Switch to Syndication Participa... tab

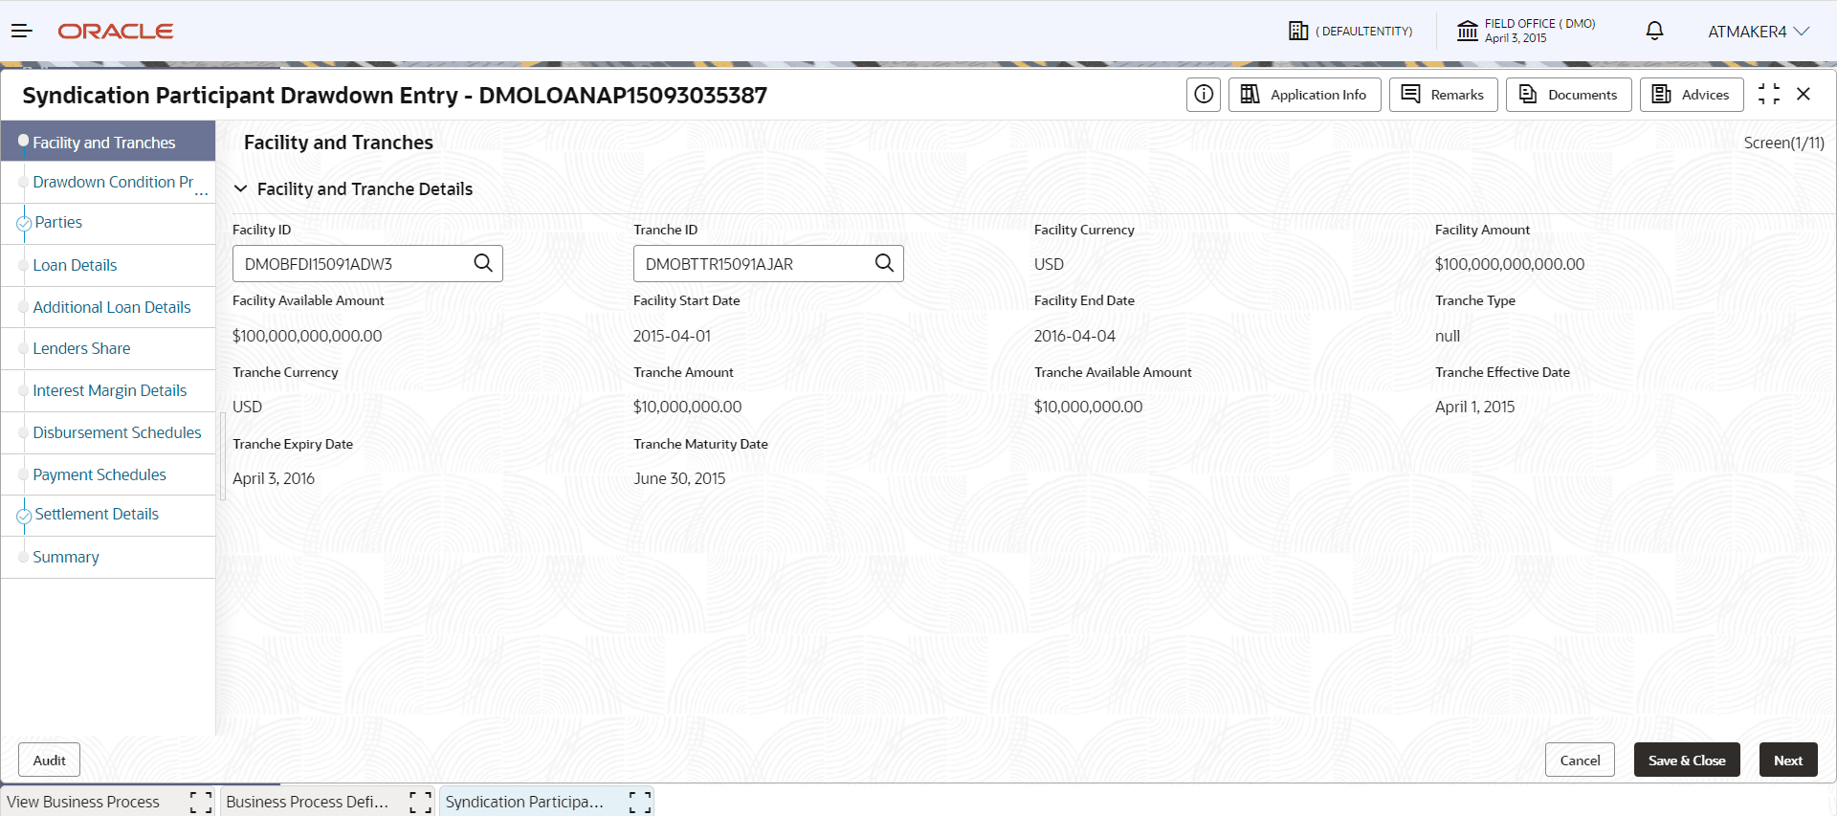click(524, 802)
